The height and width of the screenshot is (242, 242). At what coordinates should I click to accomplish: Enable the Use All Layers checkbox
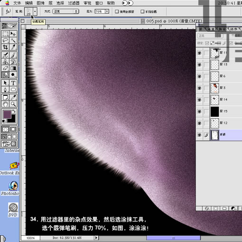[x=117, y=11]
